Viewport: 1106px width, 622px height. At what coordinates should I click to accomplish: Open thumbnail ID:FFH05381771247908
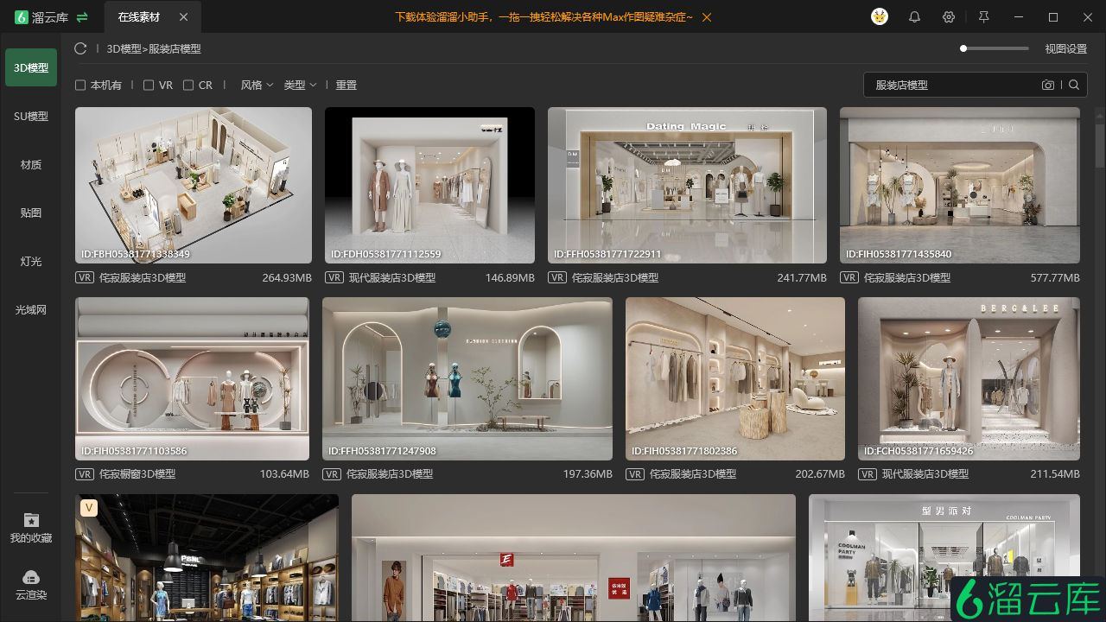click(x=467, y=379)
